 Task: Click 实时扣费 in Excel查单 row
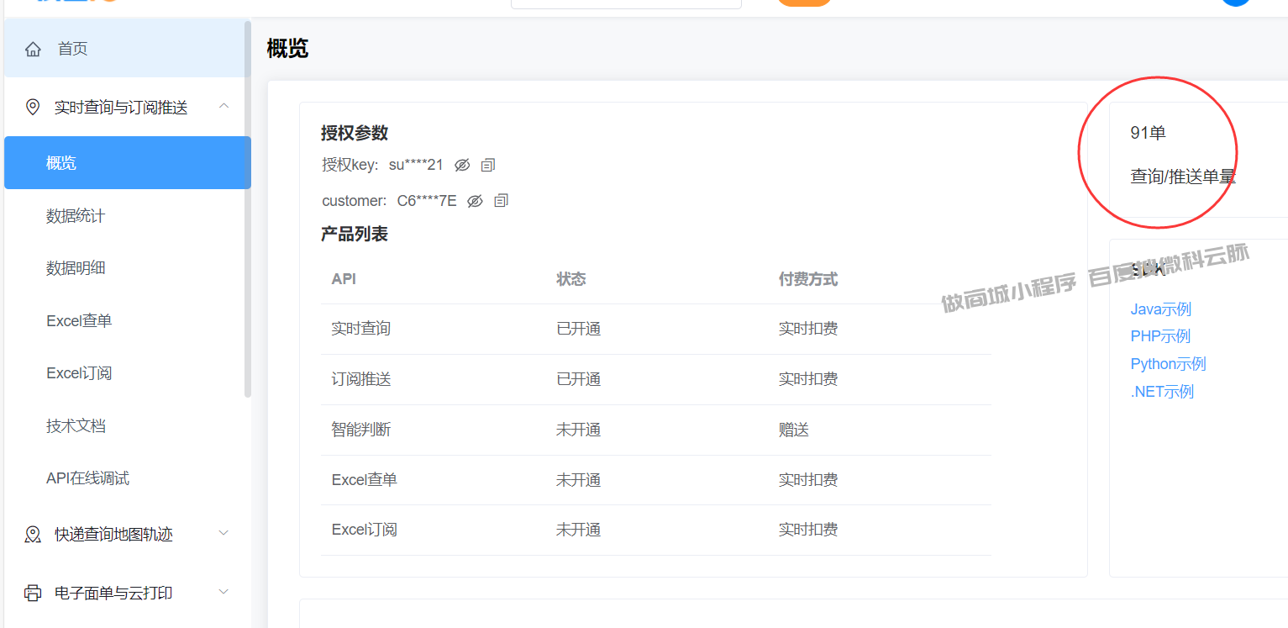807,480
